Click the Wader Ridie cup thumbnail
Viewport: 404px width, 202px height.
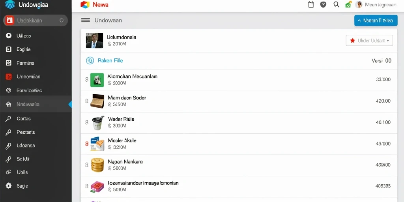pyautogui.click(x=98, y=123)
